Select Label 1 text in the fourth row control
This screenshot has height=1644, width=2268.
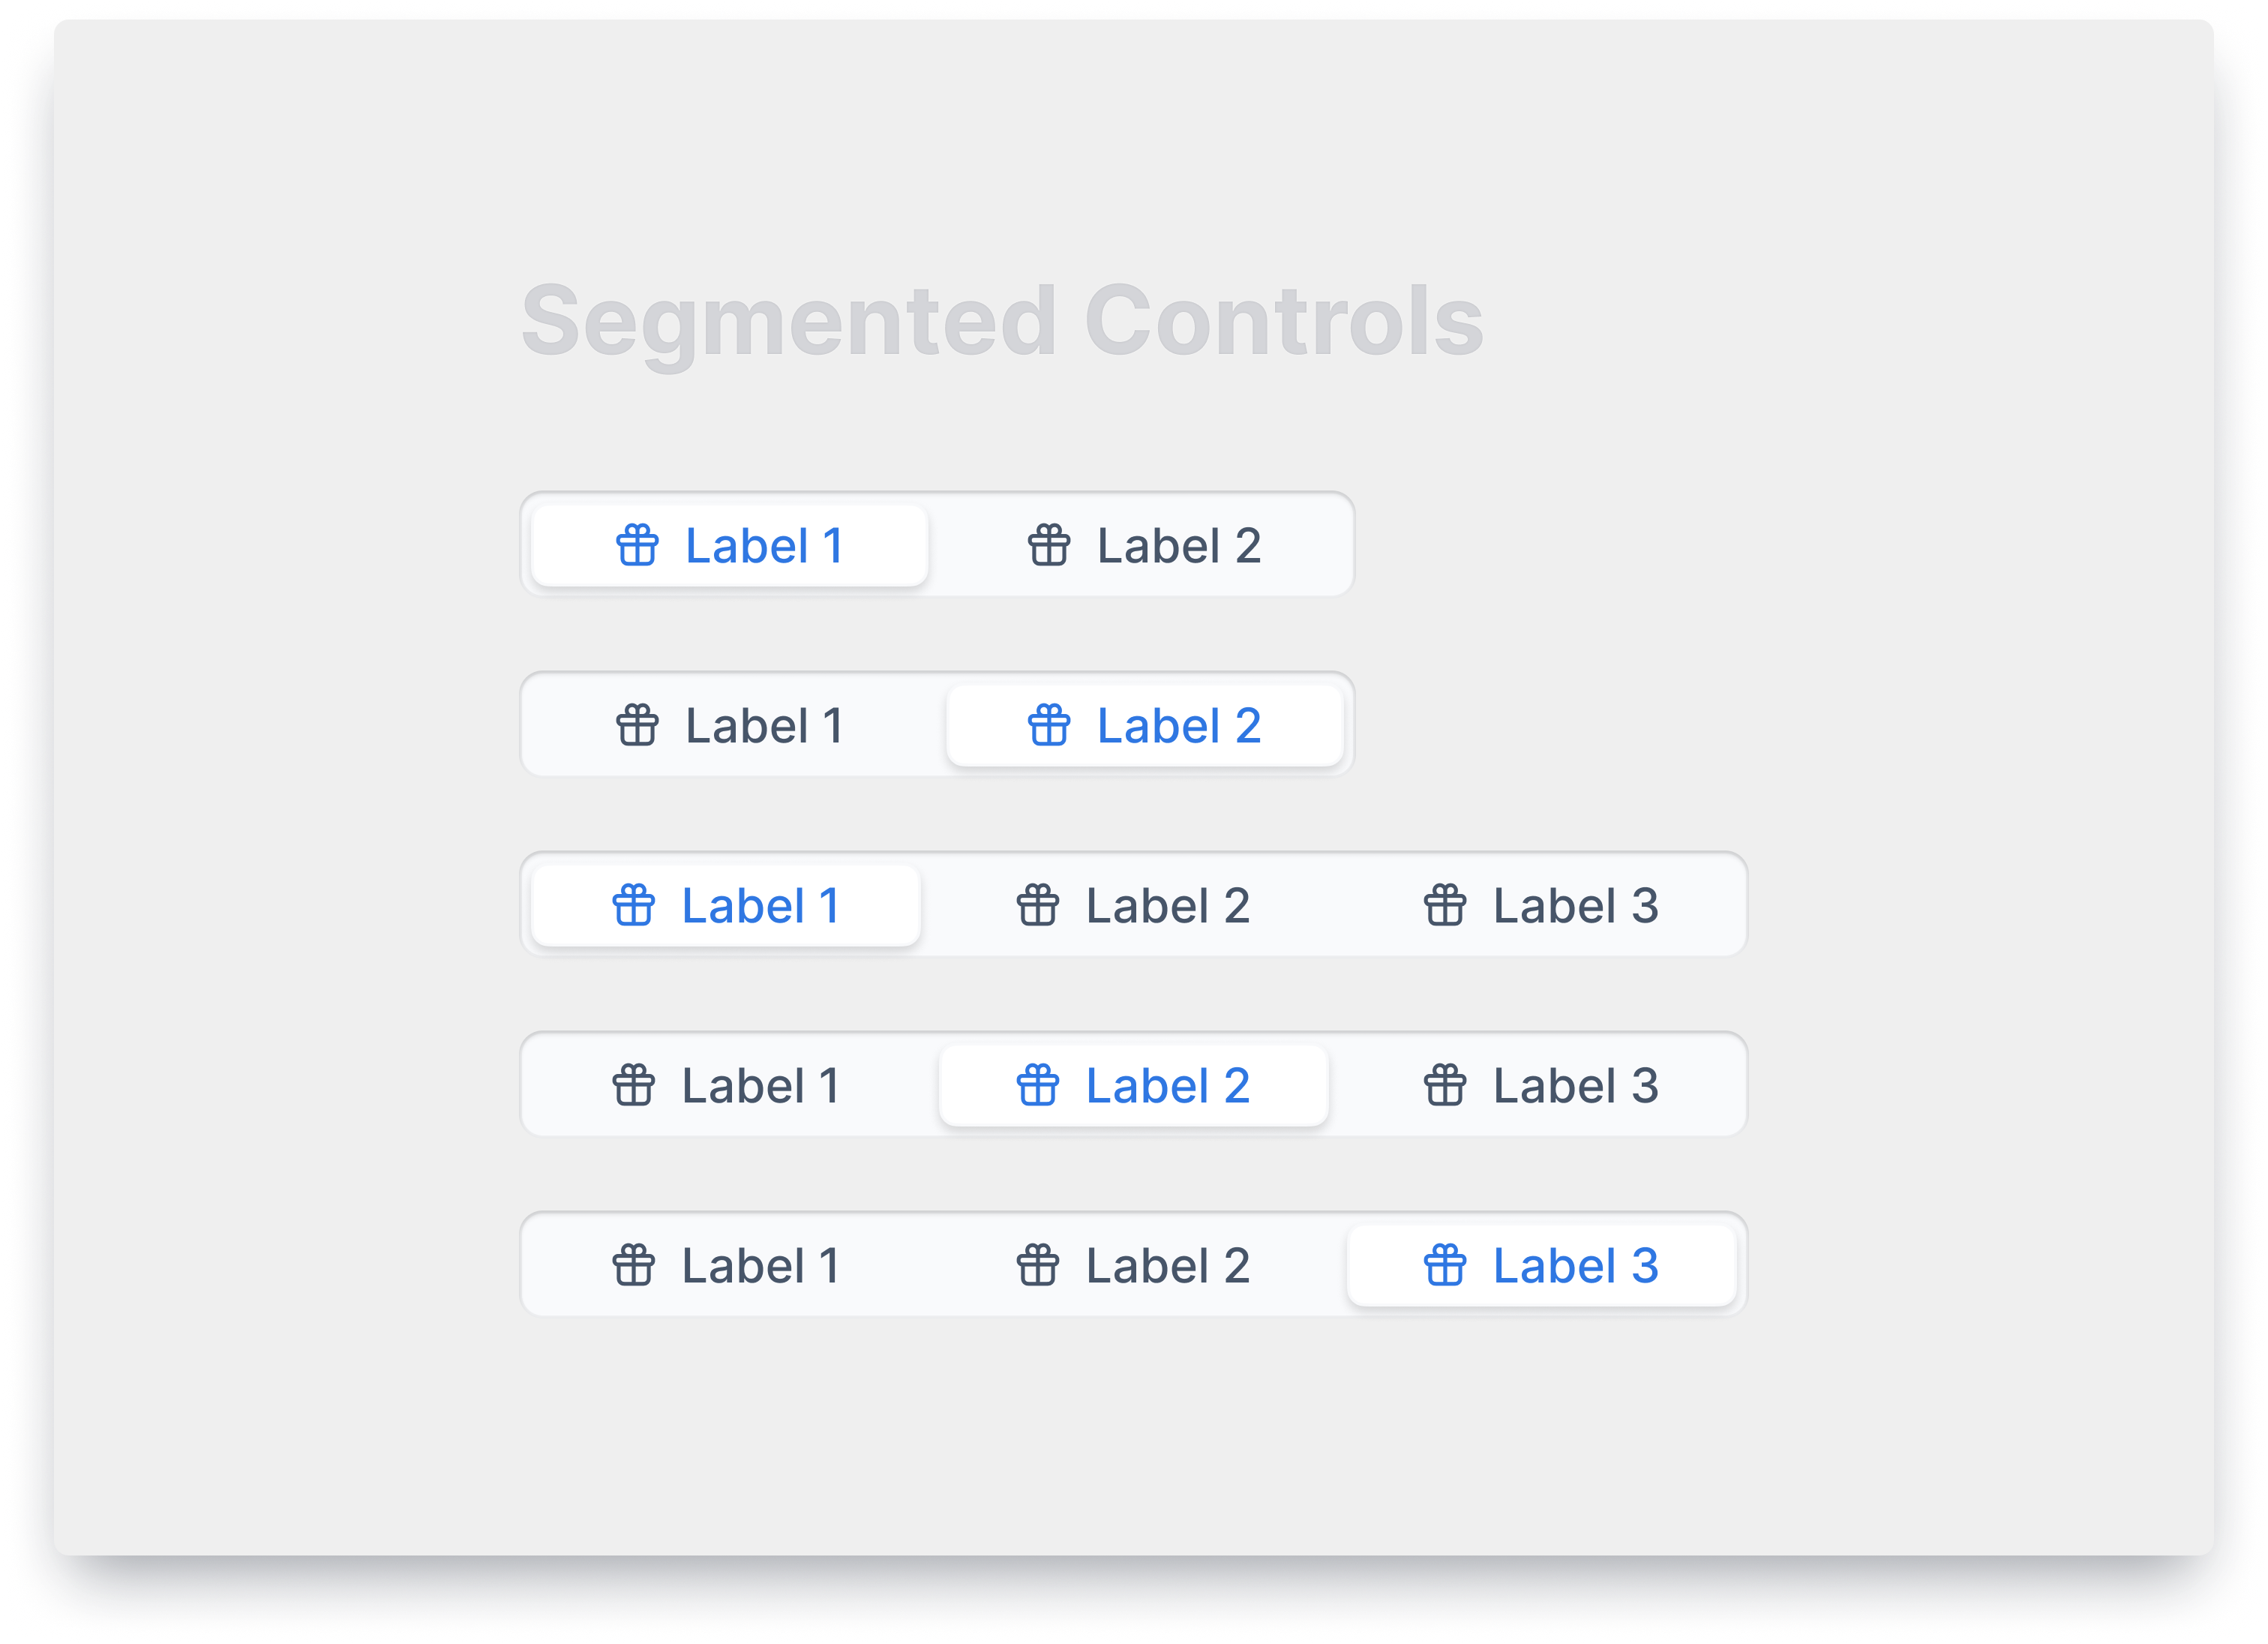[760, 1086]
